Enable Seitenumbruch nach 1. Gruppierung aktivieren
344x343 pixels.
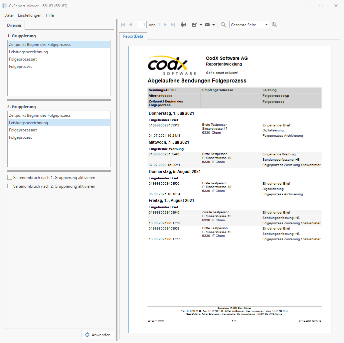click(10, 177)
